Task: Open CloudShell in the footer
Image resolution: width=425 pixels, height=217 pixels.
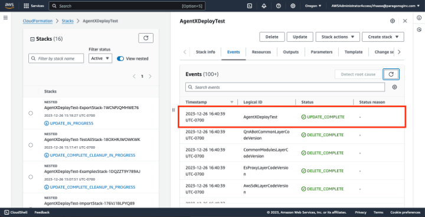Action: [x=17, y=212]
